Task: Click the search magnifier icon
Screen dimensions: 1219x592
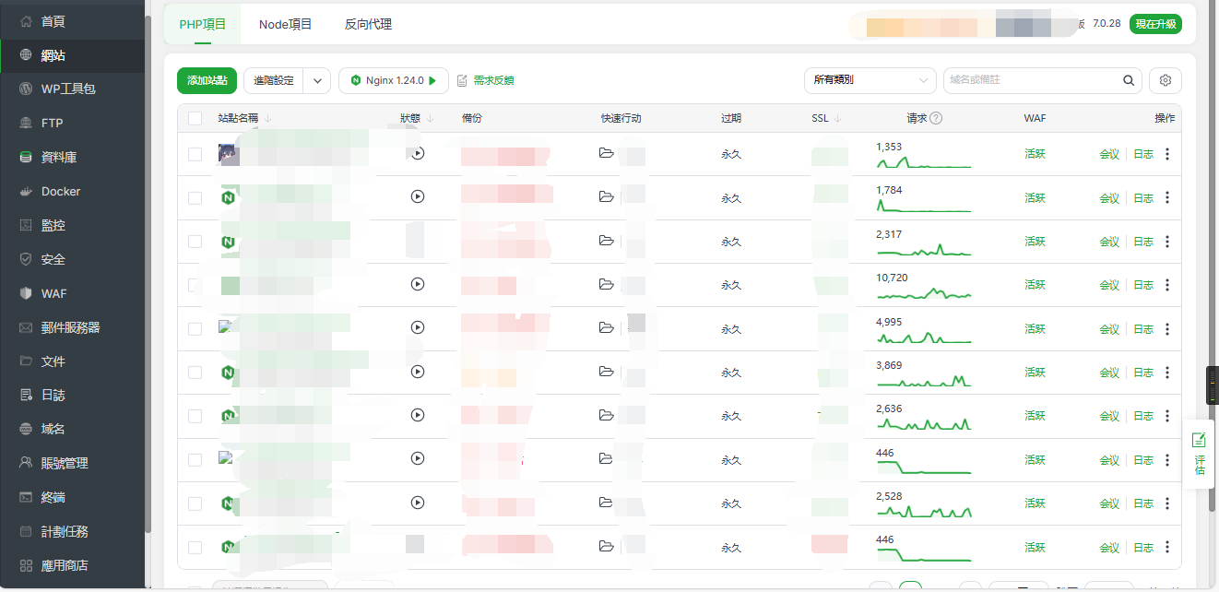Action: click(x=1129, y=80)
